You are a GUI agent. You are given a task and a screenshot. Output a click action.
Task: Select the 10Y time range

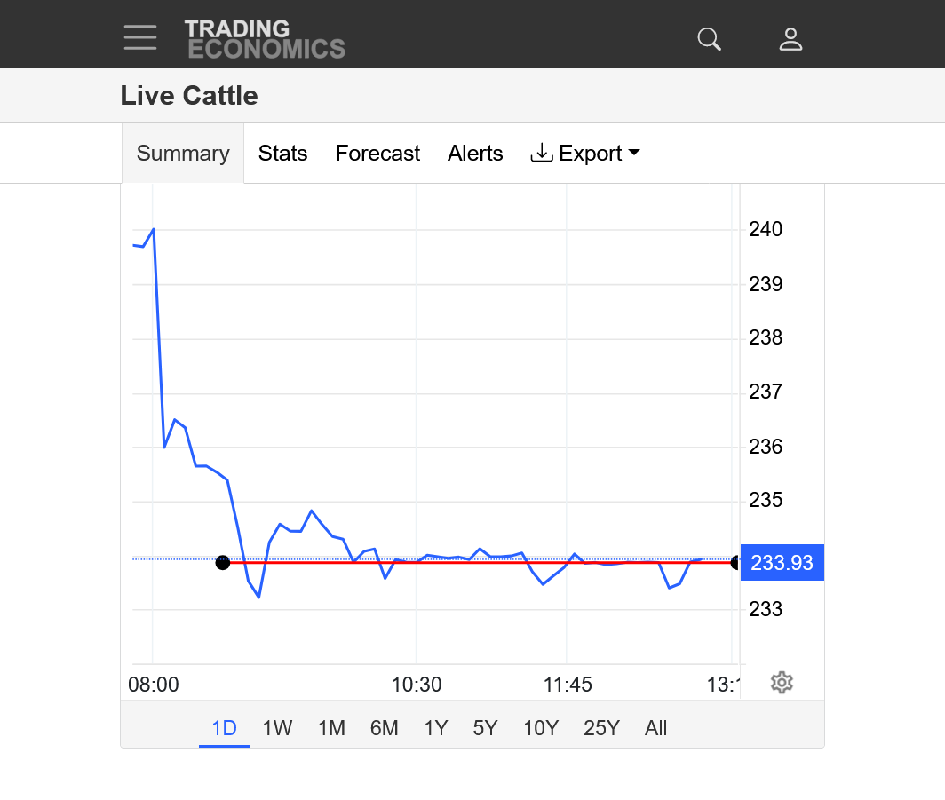(540, 728)
